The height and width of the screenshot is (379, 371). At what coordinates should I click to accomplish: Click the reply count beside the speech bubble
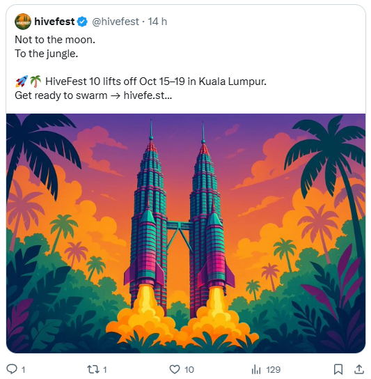coord(23,369)
